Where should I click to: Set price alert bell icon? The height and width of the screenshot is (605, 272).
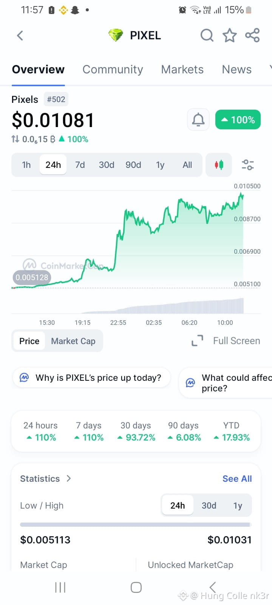pyautogui.click(x=198, y=120)
